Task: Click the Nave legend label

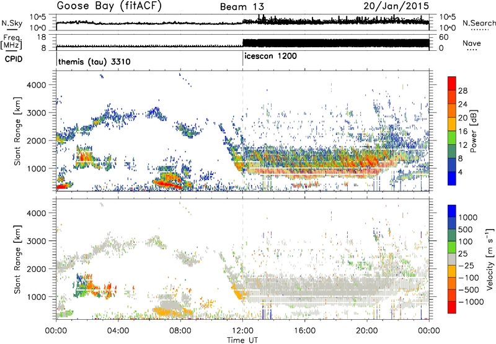Action: (x=471, y=43)
